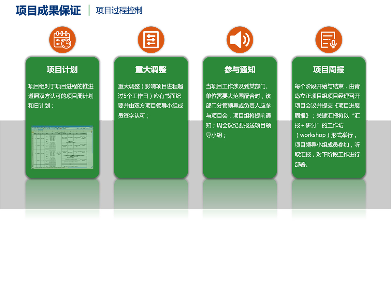This screenshot has height=303, width=391.
Task: Click the calendar clock icon above 项目计划
Action: [62, 40]
